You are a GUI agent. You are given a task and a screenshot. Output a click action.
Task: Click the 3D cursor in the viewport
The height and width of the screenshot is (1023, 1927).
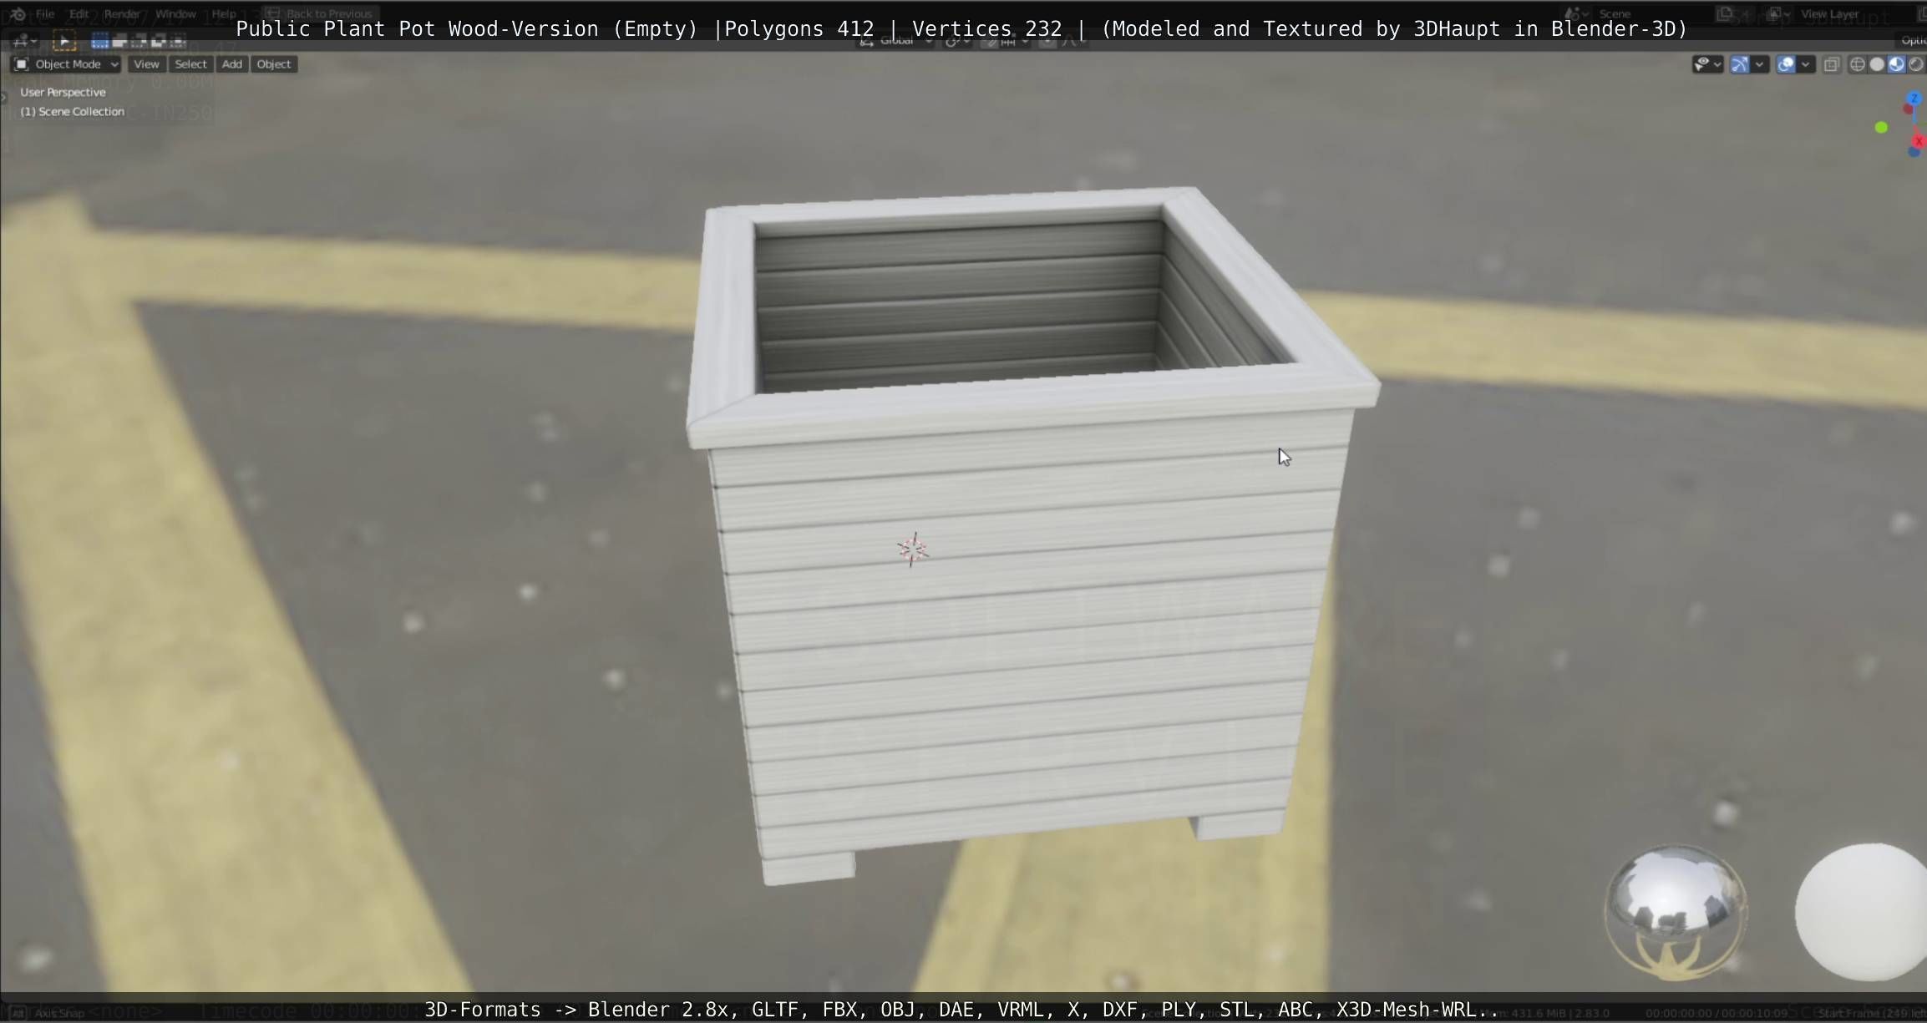click(913, 549)
